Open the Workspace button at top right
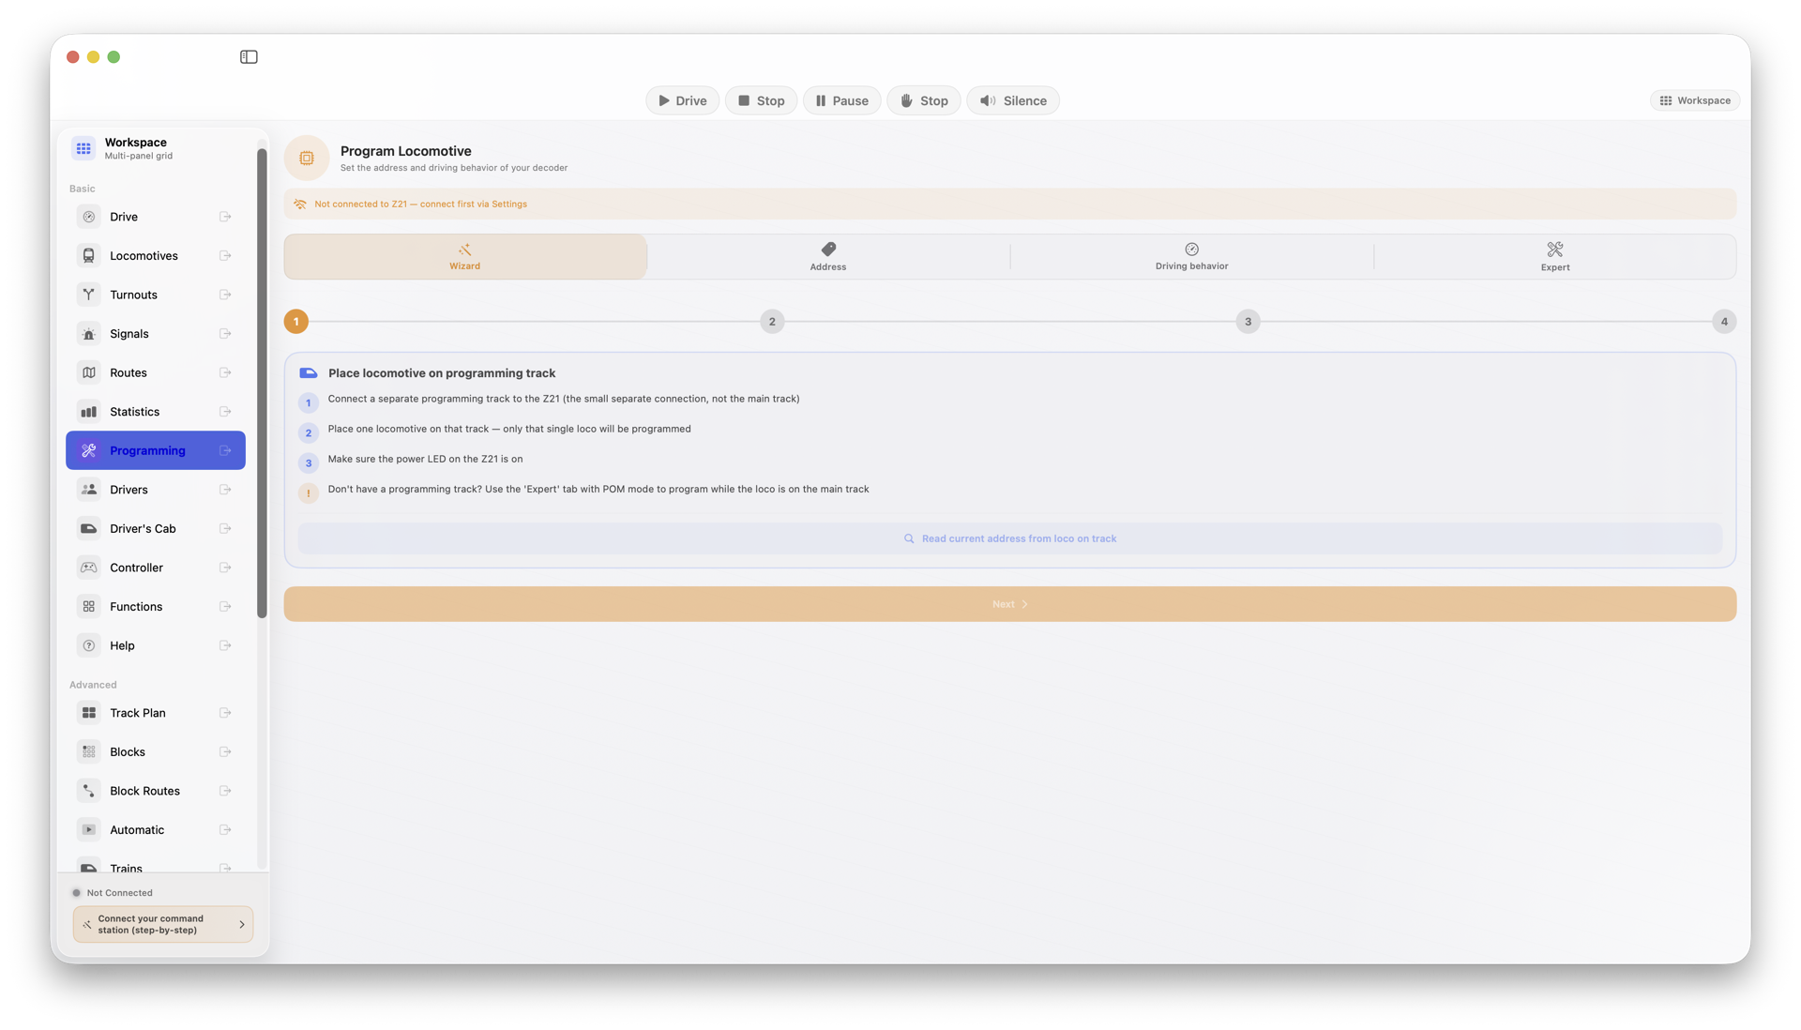Screen dimensions: 1801x1030 pos(1694,100)
